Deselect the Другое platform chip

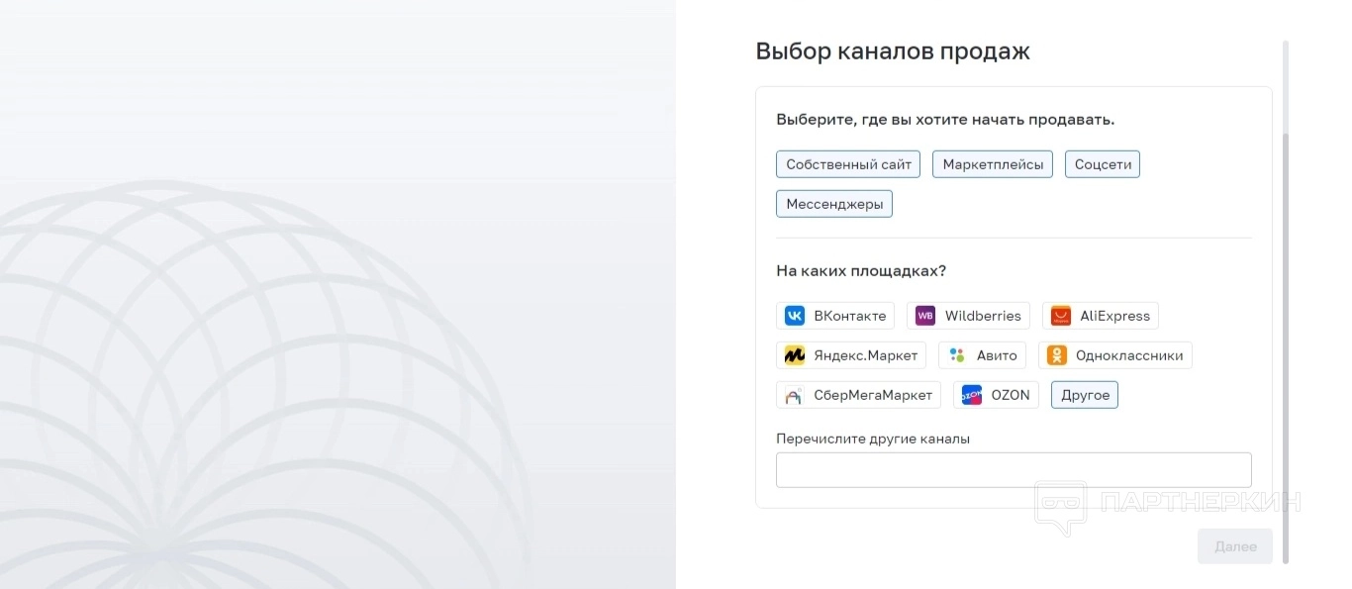click(1085, 395)
